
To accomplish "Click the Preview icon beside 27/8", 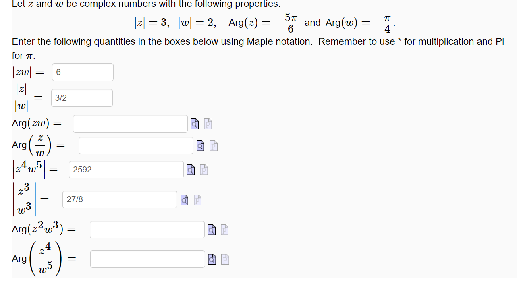I will pyautogui.click(x=184, y=200).
